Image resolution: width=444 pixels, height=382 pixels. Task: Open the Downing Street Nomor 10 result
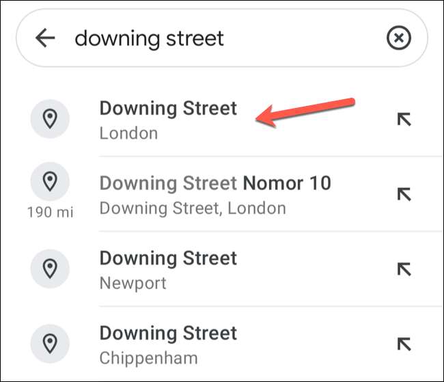tap(215, 183)
